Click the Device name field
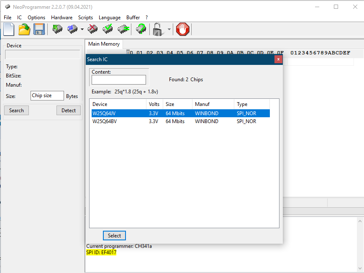The height and width of the screenshot is (273, 364). pyautogui.click(x=43, y=54)
